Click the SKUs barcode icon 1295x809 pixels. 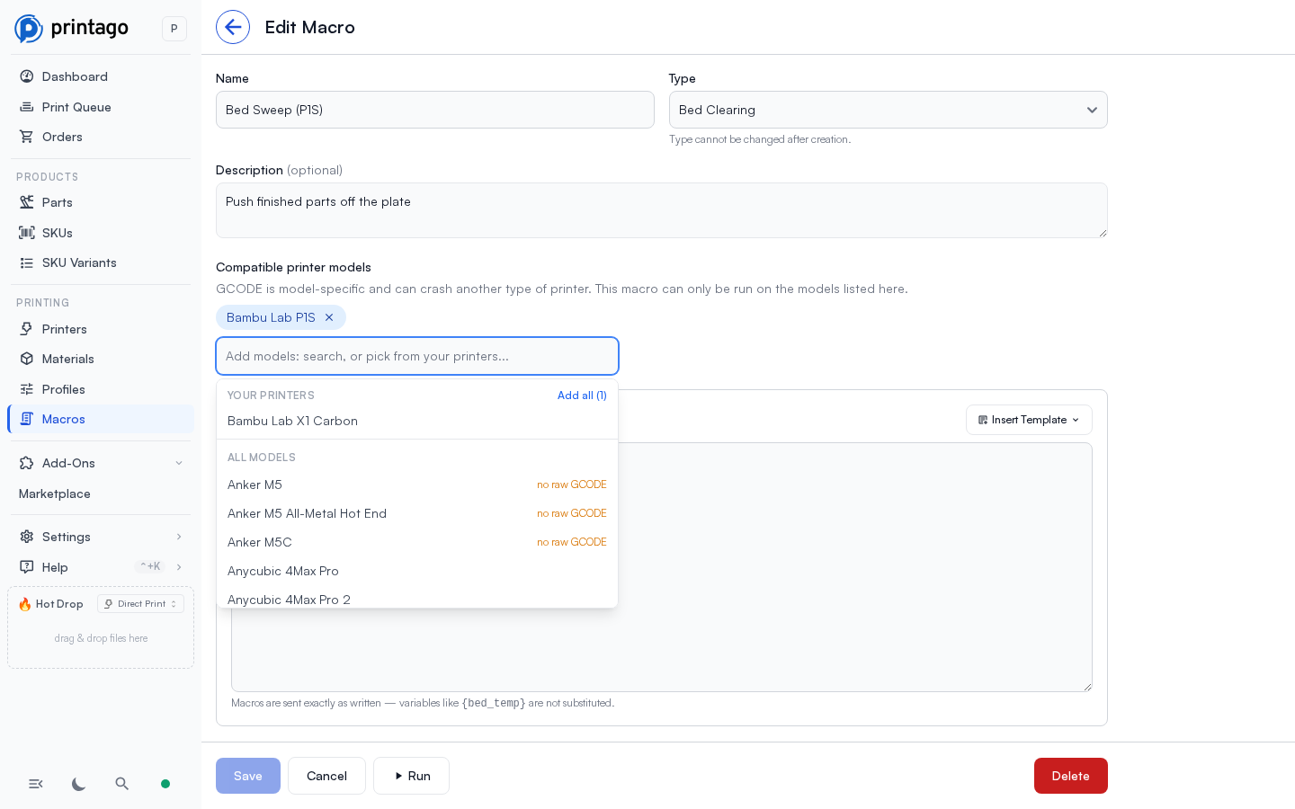[27, 233]
